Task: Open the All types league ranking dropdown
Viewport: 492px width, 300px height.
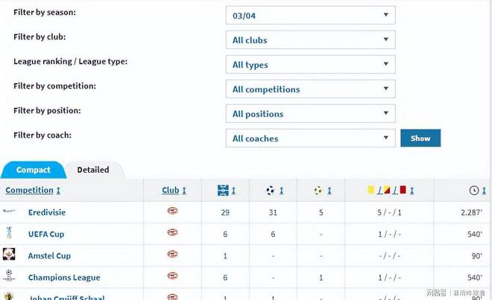Action: point(310,65)
